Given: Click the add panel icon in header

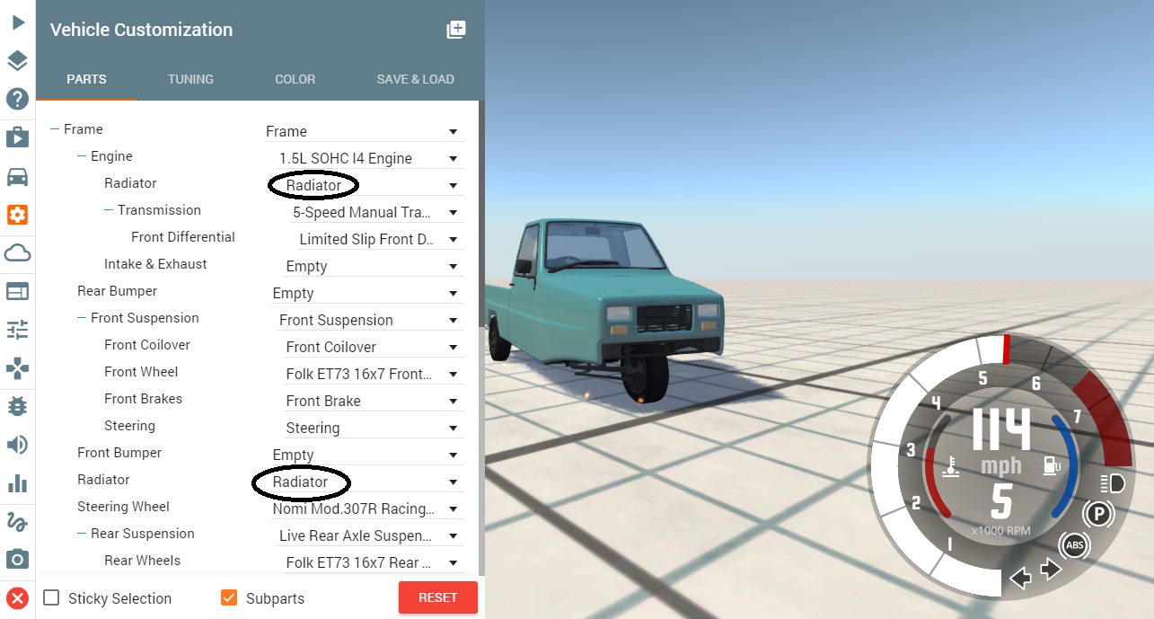Looking at the screenshot, I should 456,30.
